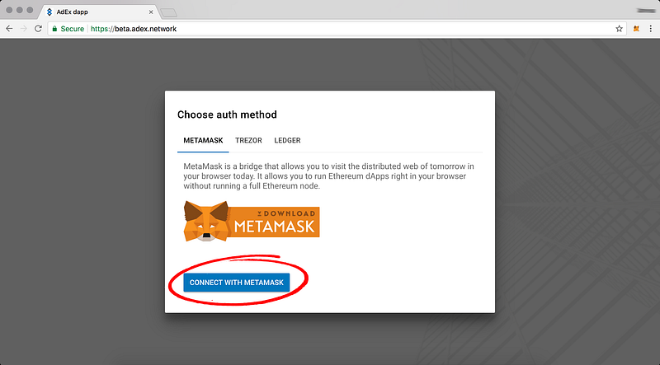This screenshot has height=365, width=660.
Task: Open a new browser tab
Action: (x=169, y=13)
